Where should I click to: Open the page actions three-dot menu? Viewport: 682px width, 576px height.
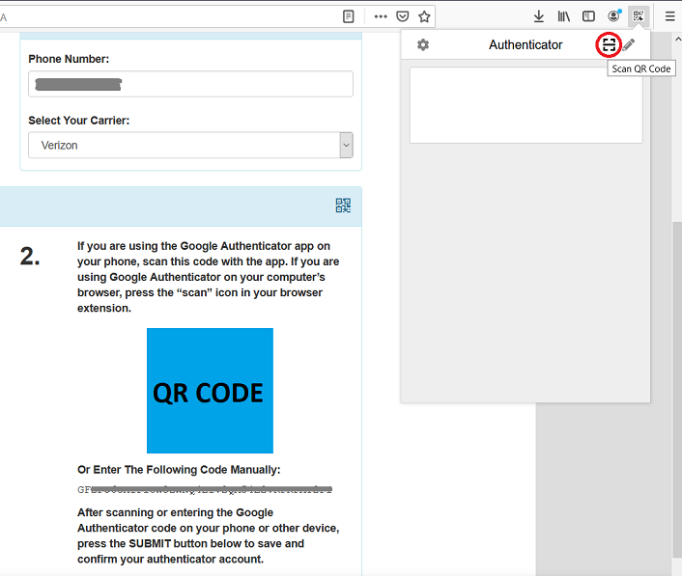380,16
